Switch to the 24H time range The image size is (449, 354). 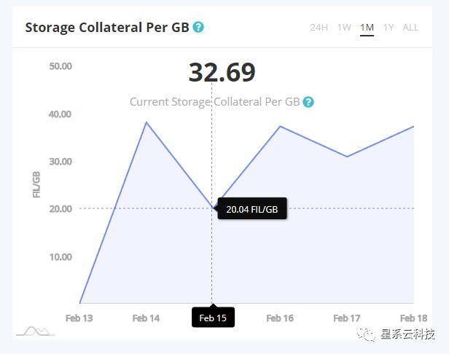coord(319,28)
